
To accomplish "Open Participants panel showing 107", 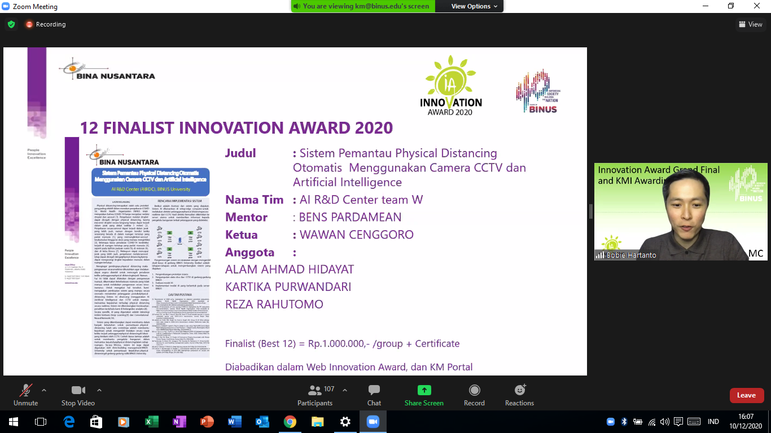I will pyautogui.click(x=316, y=395).
